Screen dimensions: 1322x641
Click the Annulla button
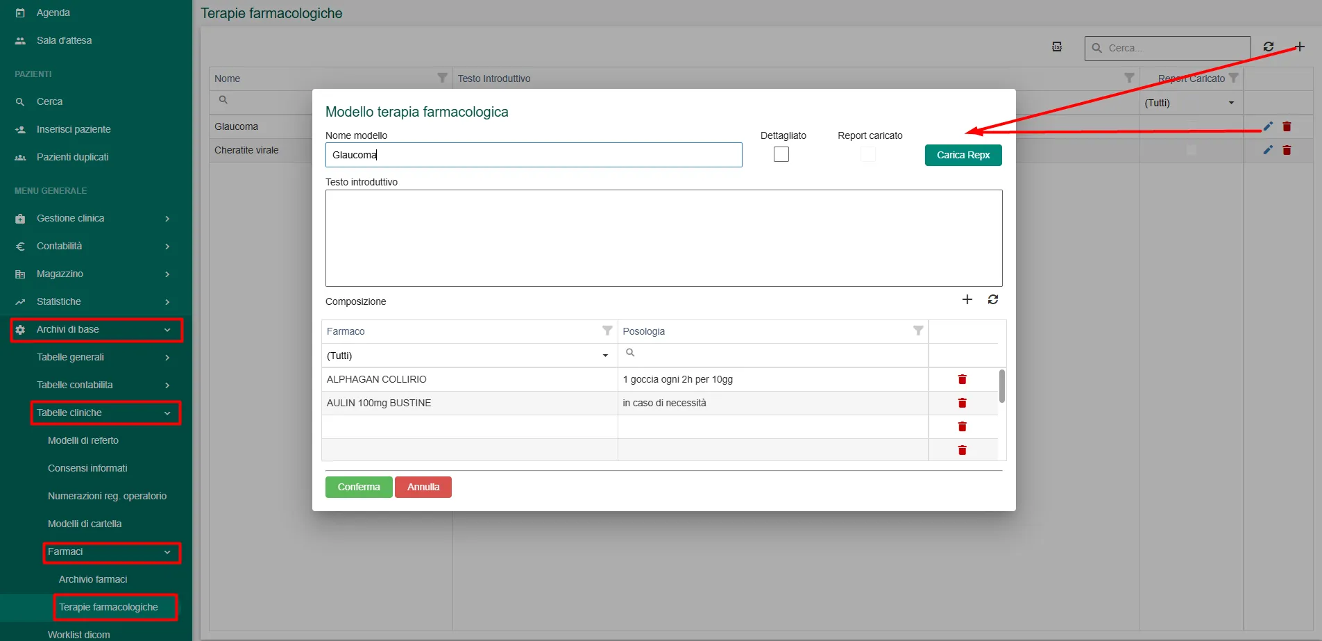423,487
